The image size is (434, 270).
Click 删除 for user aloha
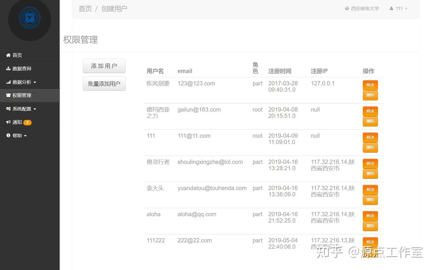pyautogui.click(x=370, y=226)
